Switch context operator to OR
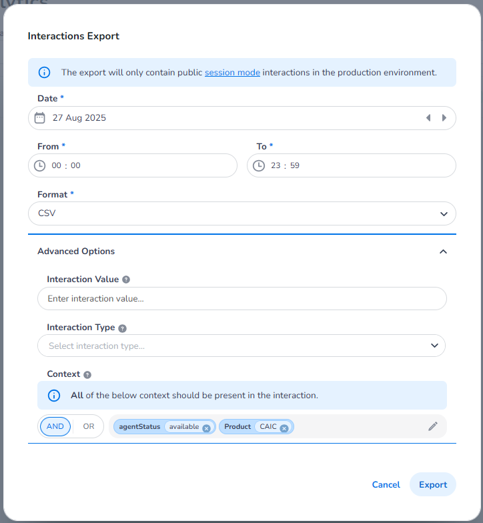 pyautogui.click(x=88, y=426)
